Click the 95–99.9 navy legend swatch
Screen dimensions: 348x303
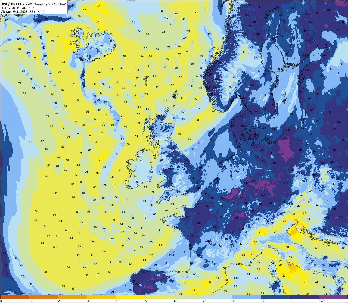coord(304,297)
